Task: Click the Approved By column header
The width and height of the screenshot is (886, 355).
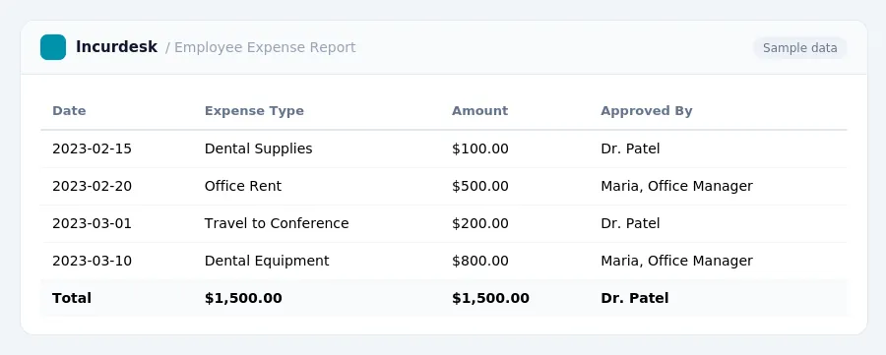Action: point(647,110)
